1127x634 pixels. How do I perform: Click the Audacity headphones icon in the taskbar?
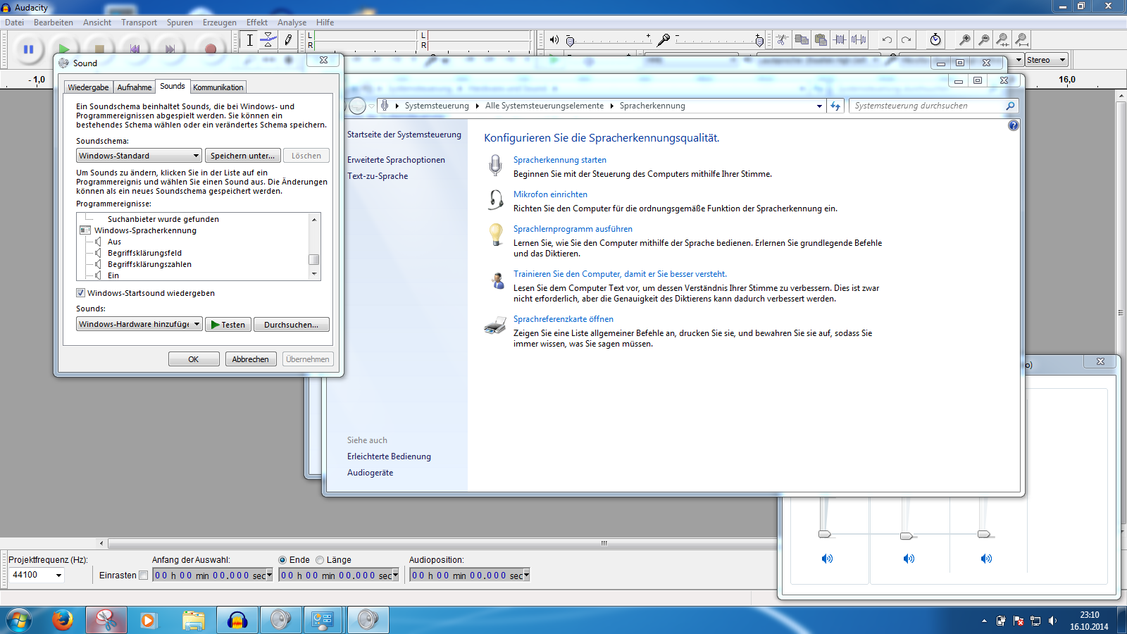pyautogui.click(x=237, y=620)
